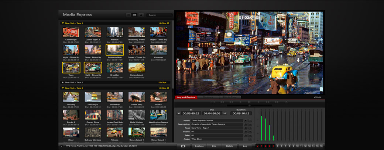Click the Mark Out point icon
384x150 pixels.
224,114
